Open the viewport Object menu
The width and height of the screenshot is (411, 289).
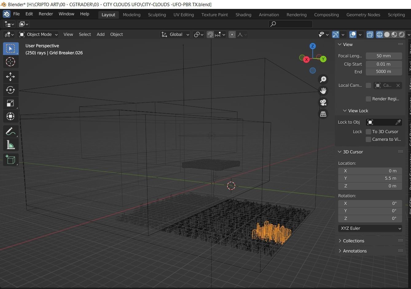click(116, 34)
